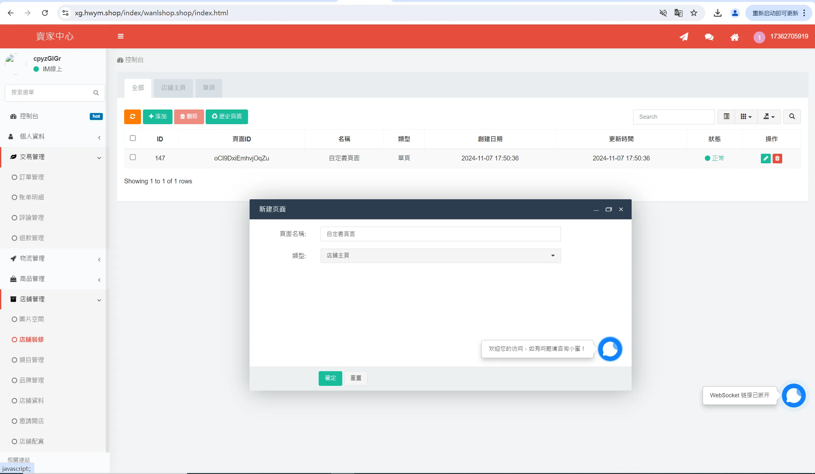
Task: Check the checkbox for row ID 147
Action: 133,158
